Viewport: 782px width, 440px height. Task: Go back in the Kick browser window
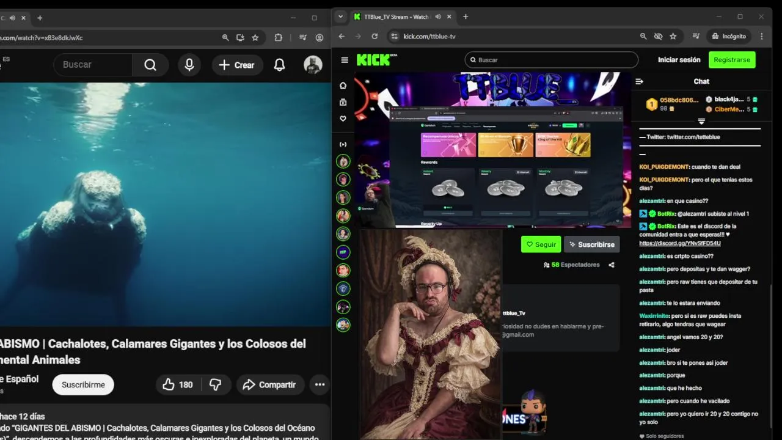tap(342, 36)
